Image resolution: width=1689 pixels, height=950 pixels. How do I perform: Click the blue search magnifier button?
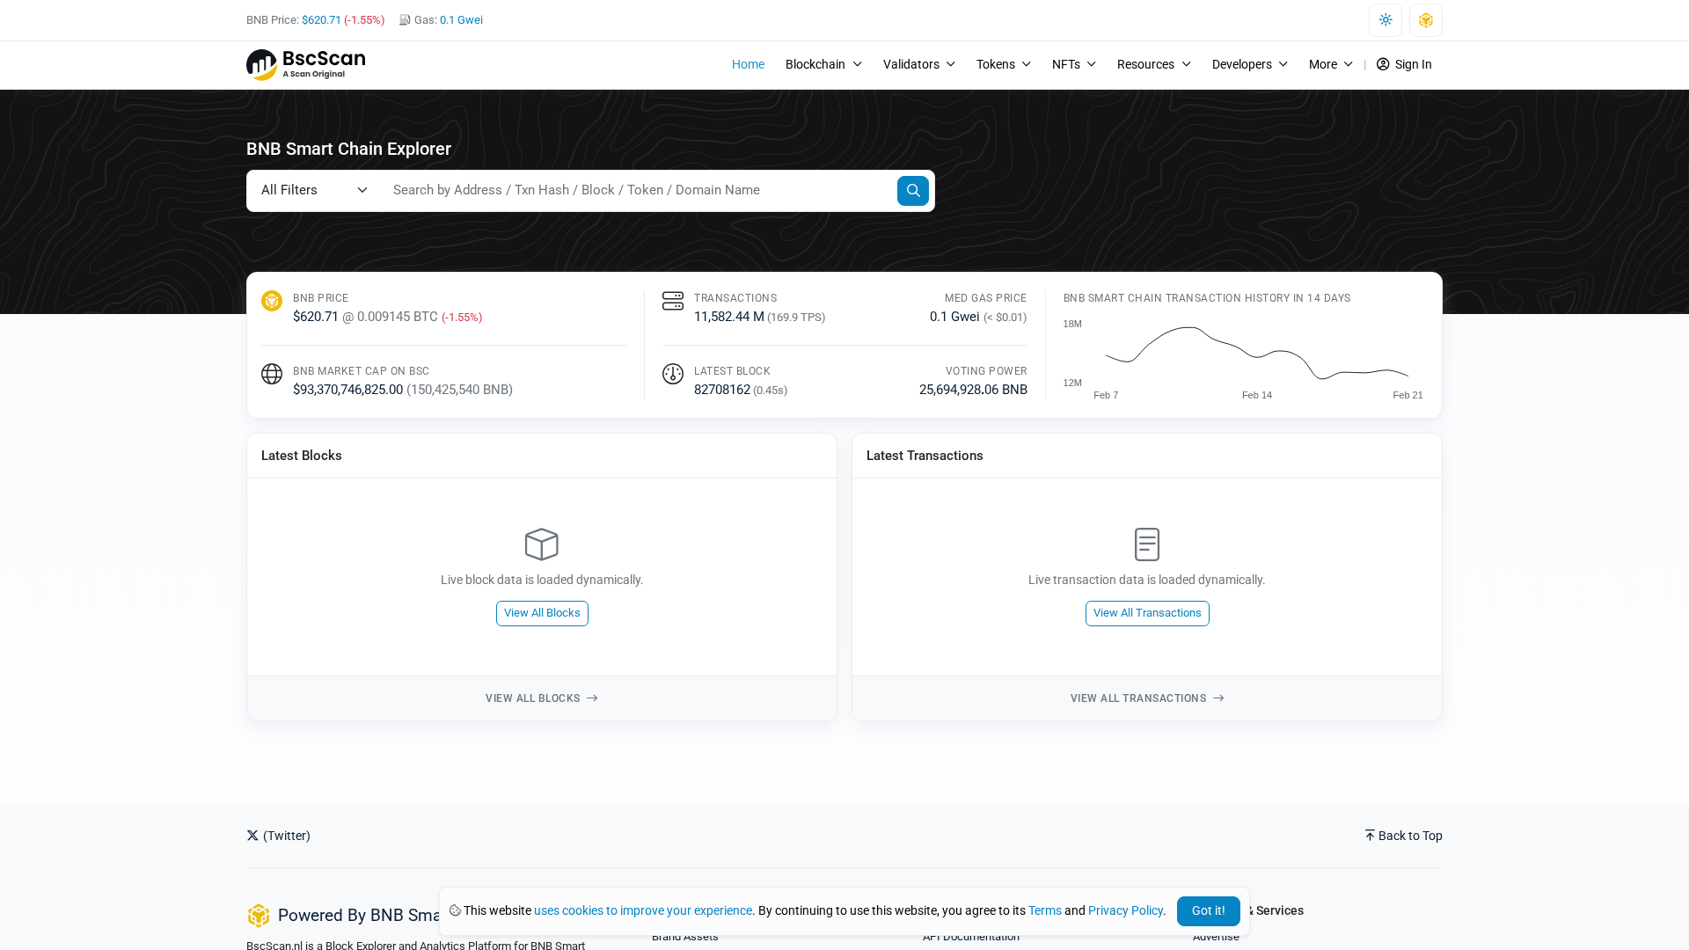(913, 191)
